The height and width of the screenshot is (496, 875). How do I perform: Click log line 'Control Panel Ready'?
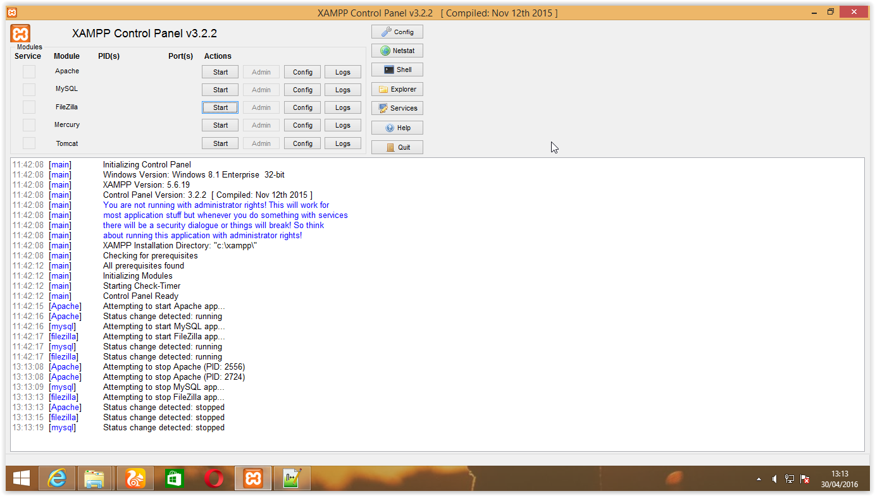[x=140, y=296]
